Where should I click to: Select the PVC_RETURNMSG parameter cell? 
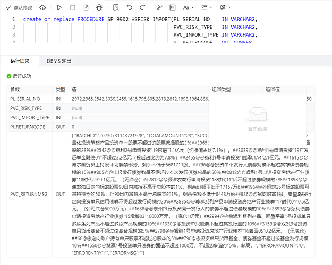[29, 194]
